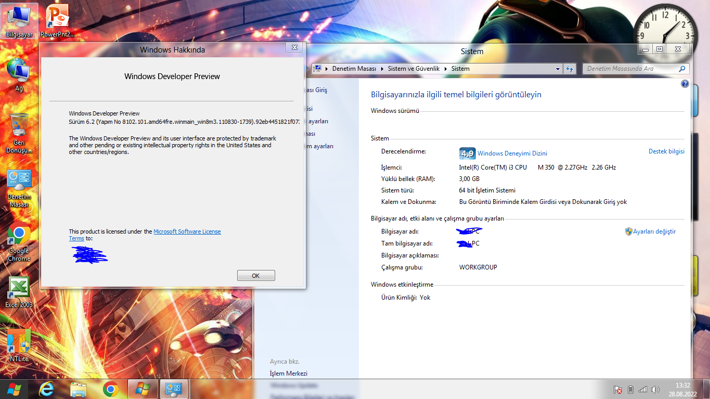Screen dimensions: 710x399
Task: Click the battery tray icon
Action: point(630,389)
